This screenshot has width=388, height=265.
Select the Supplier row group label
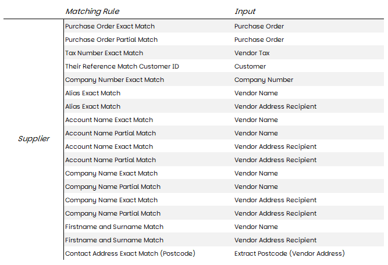(x=34, y=139)
